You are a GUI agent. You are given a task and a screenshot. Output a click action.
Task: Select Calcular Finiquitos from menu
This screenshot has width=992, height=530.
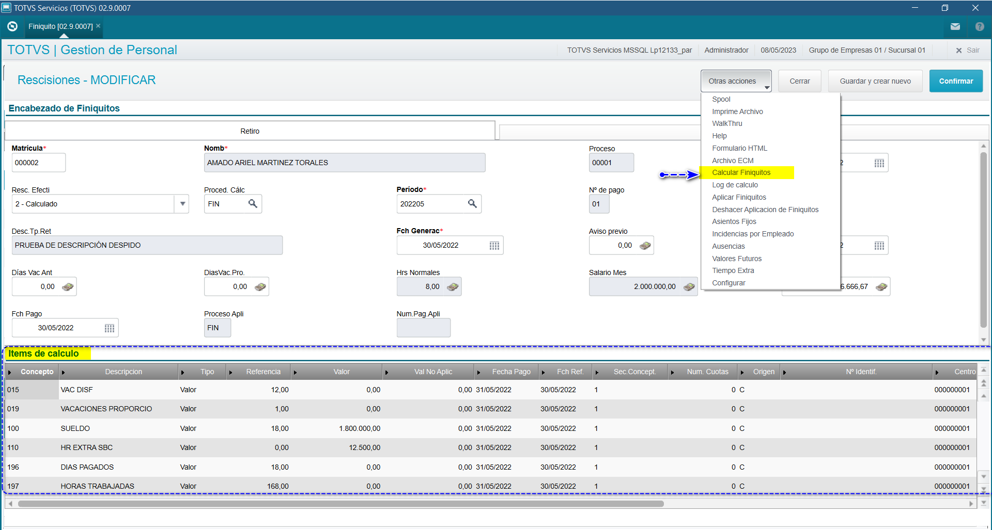[x=741, y=172]
